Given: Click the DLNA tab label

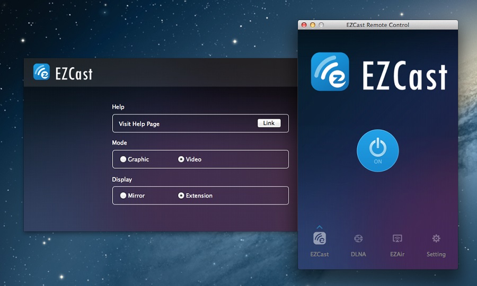Looking at the screenshot, I should 358,254.
